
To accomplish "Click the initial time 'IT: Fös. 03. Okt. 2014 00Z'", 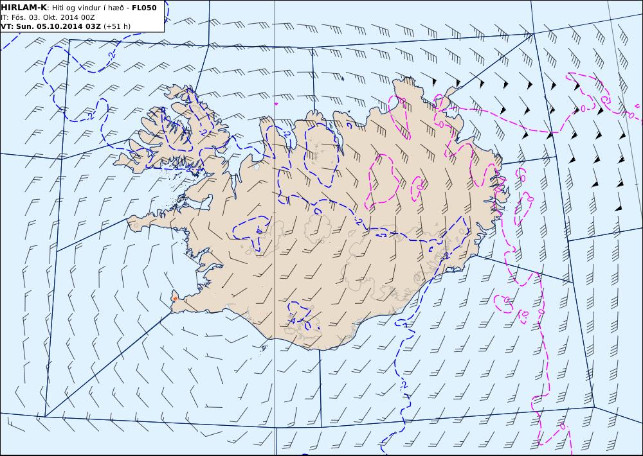I will click(x=48, y=17).
